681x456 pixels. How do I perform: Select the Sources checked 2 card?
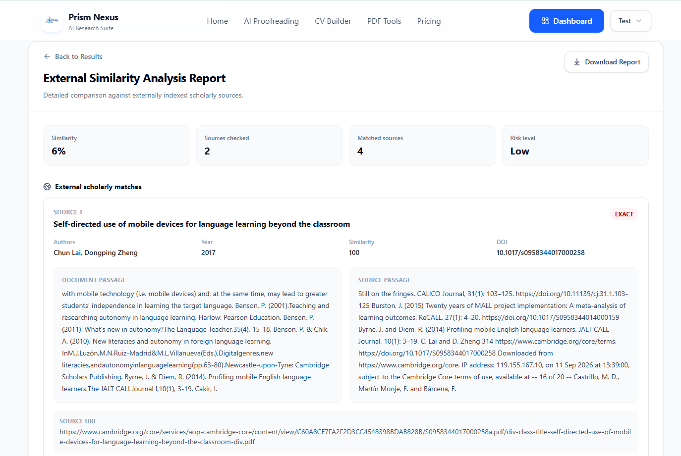point(270,146)
